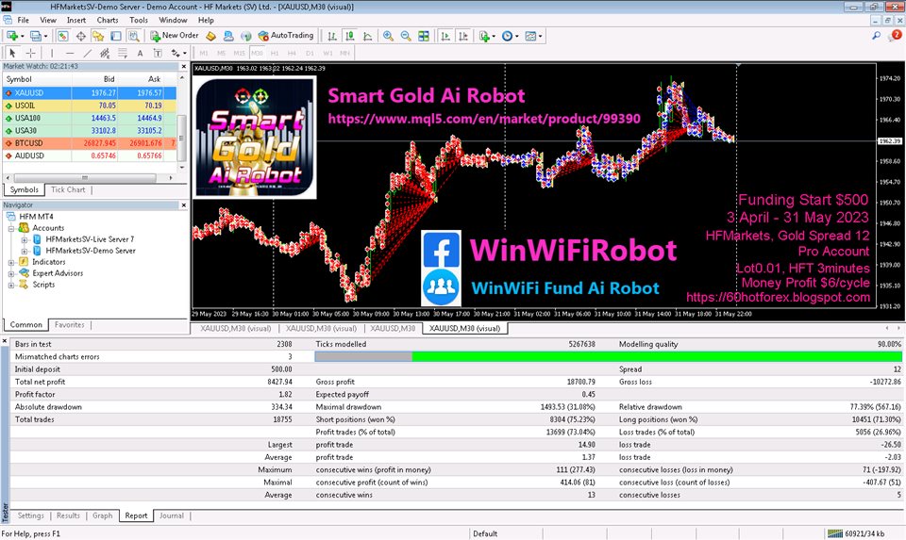Expand HFMarketsSV-Demo Server node
Screen dimensions: 906x540
click(x=25, y=251)
